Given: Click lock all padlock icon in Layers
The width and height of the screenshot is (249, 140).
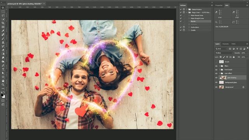Looking at the screenshot, I should (x=234, y=57).
